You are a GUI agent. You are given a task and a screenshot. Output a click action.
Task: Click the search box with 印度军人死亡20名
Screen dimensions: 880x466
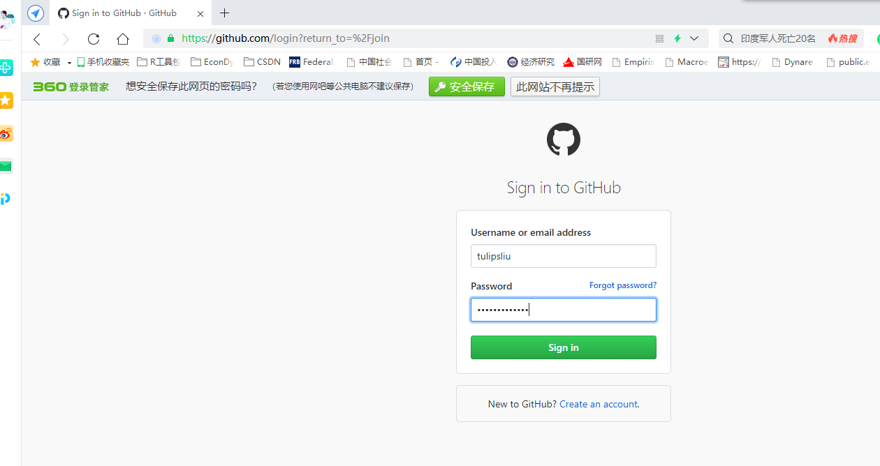[x=778, y=38]
